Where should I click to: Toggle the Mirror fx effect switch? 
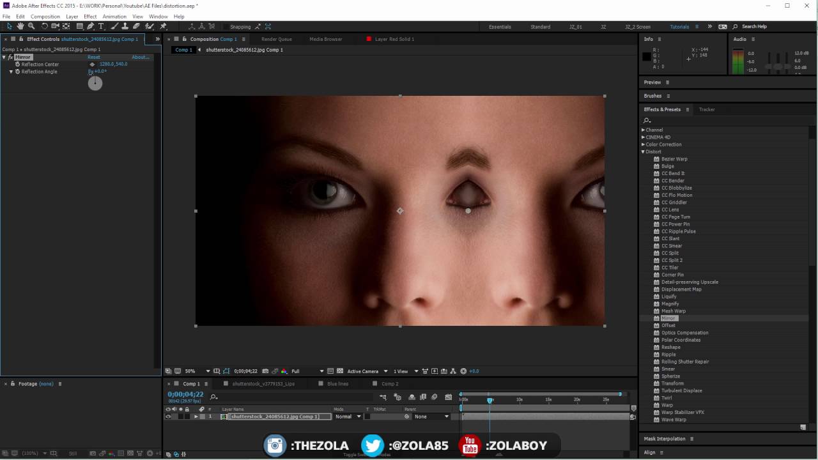click(10, 57)
